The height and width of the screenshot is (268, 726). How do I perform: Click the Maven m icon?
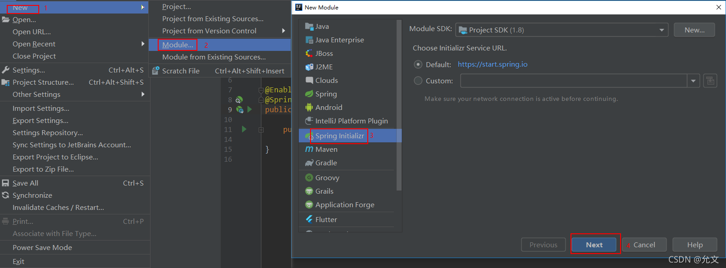pyautogui.click(x=309, y=150)
